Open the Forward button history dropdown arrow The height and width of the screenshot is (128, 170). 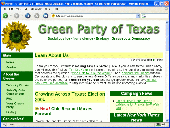pos(22,16)
